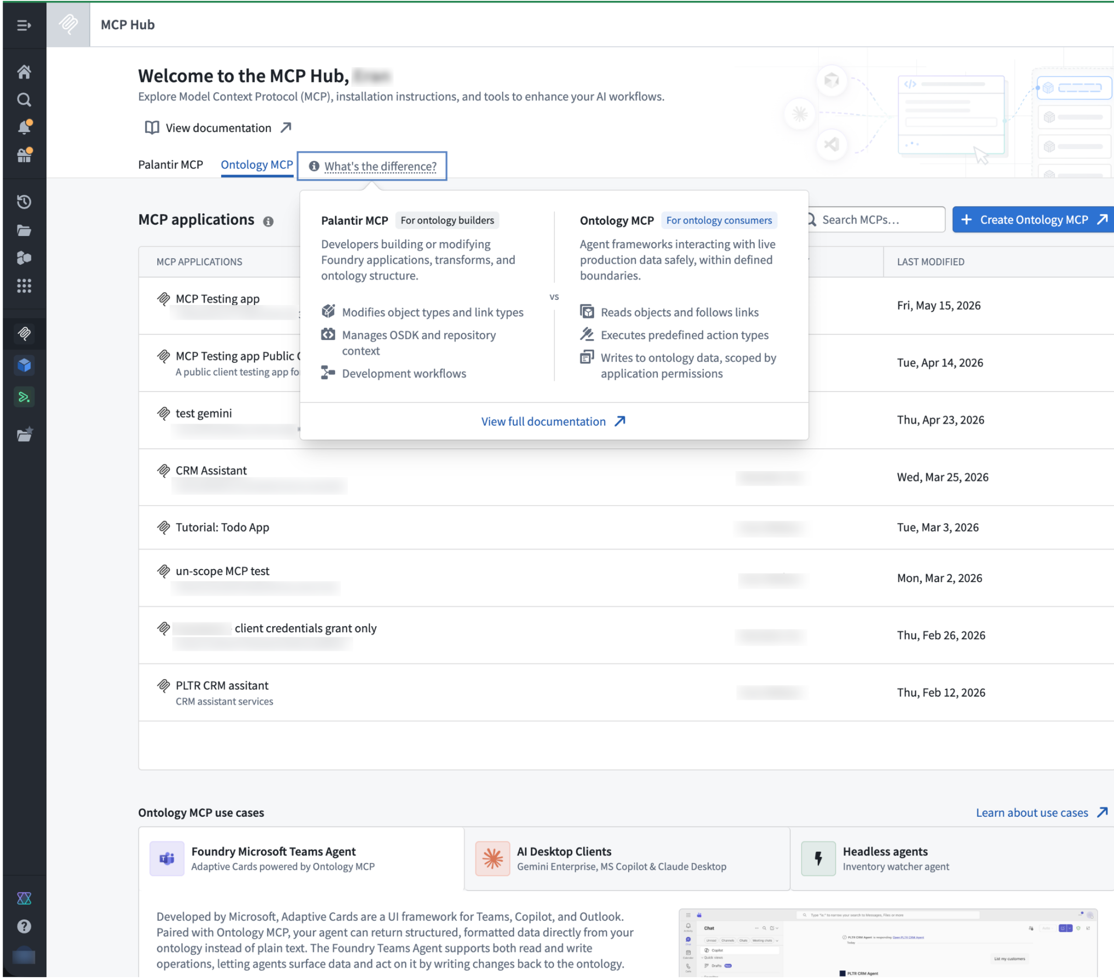Image resolution: width=1114 pixels, height=978 pixels.
Task: Open the Teams chat preview thumbnail
Action: click(889, 943)
